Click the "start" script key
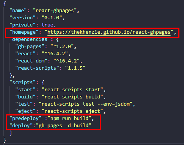Screen dimensions: 184x145 tap(26, 90)
